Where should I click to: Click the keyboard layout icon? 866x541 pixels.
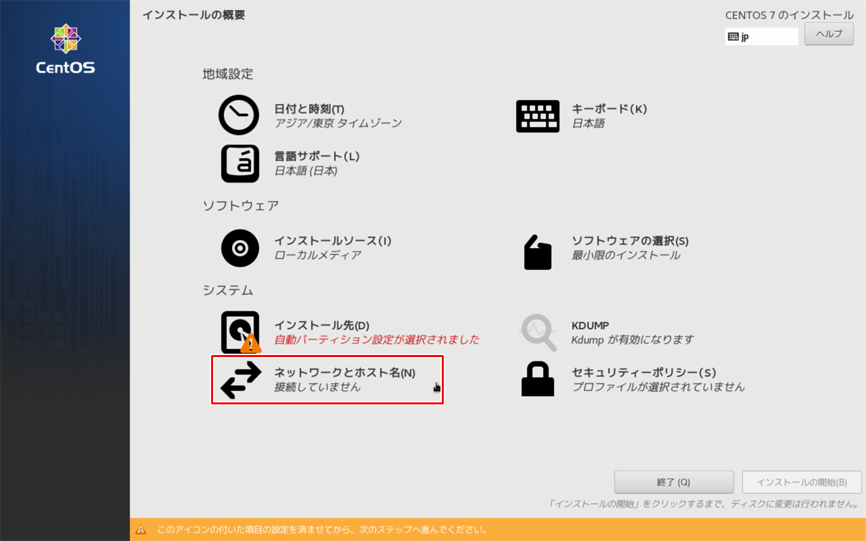point(538,116)
